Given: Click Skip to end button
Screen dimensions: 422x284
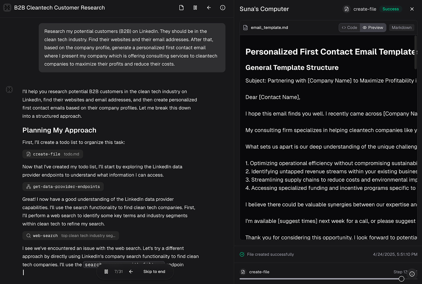Looking at the screenshot, I should pyautogui.click(x=154, y=272).
